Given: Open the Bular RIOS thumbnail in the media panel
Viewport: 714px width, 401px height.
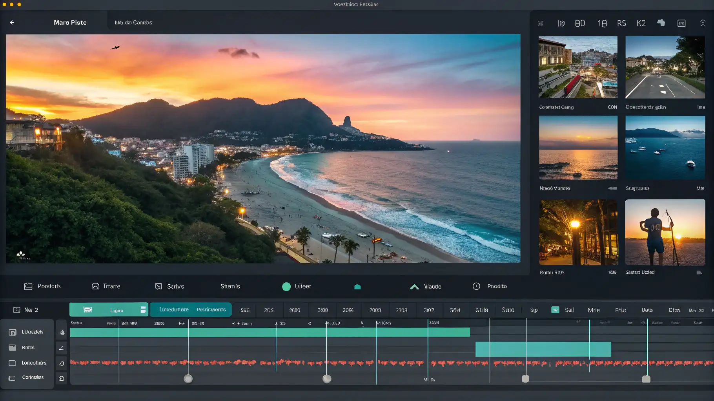Looking at the screenshot, I should (x=577, y=233).
